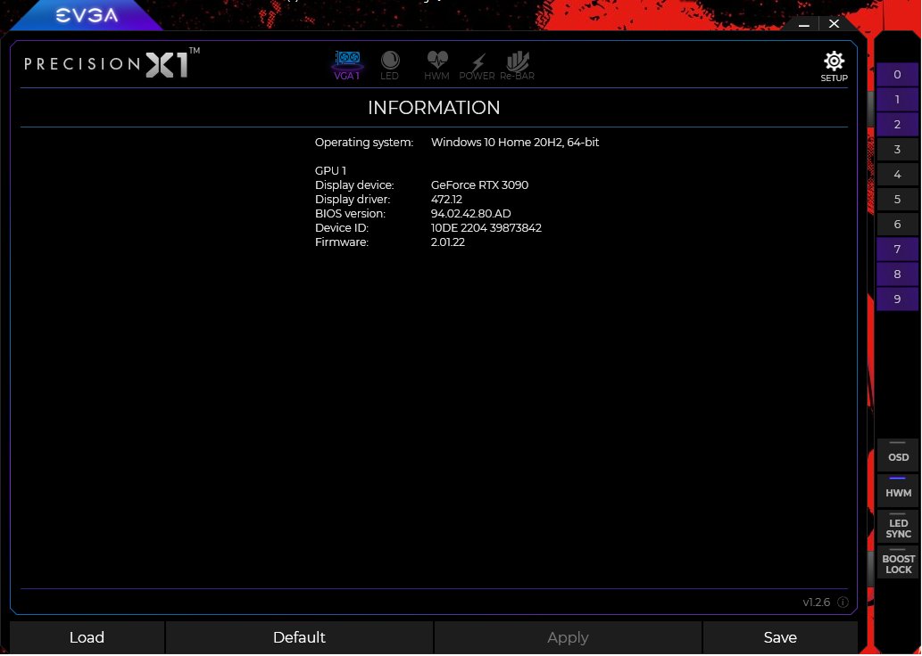Toggle the HWM monitor in sidebar
Viewport: 922px width, 656px height.
tap(898, 491)
